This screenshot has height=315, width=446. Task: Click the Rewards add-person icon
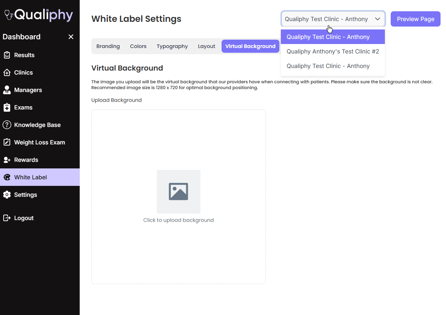7,160
